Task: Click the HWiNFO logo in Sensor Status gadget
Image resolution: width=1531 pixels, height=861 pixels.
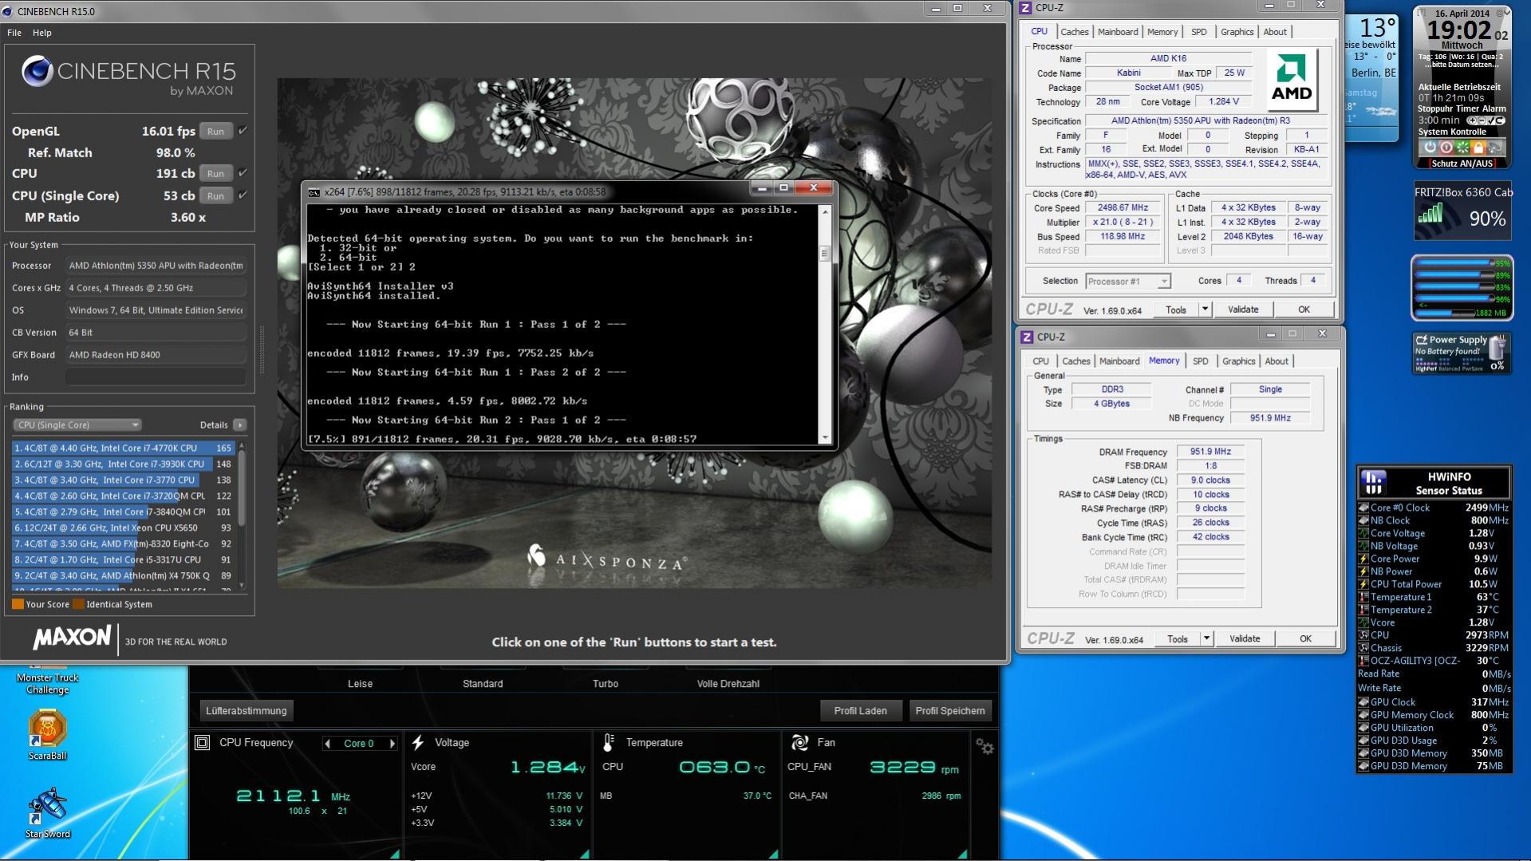Action: pyautogui.click(x=1374, y=483)
